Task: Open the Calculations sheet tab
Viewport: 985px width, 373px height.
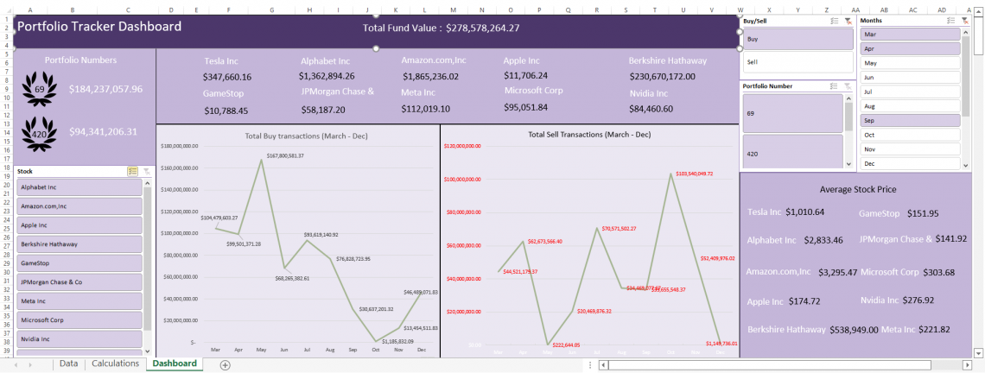Action: click(115, 364)
